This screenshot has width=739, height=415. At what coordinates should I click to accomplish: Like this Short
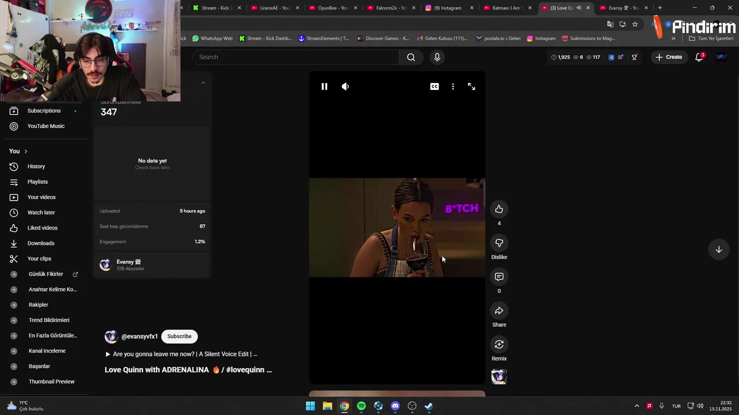point(499,209)
